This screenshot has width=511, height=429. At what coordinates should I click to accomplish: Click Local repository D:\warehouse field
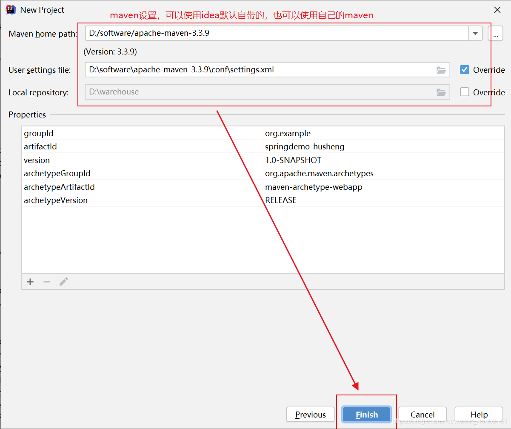coord(267,92)
